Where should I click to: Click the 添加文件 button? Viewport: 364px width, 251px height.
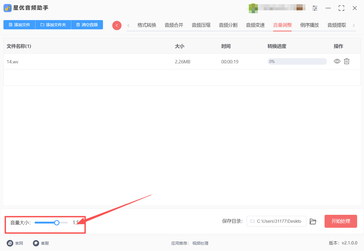tap(19, 25)
